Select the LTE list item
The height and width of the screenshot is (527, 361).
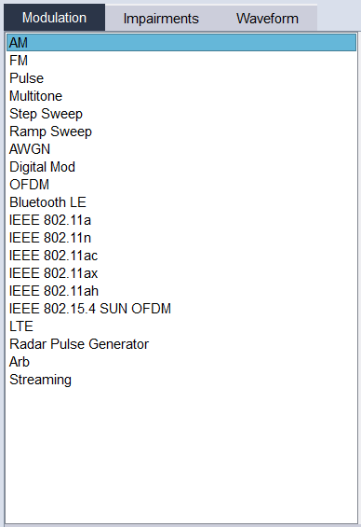(181, 326)
